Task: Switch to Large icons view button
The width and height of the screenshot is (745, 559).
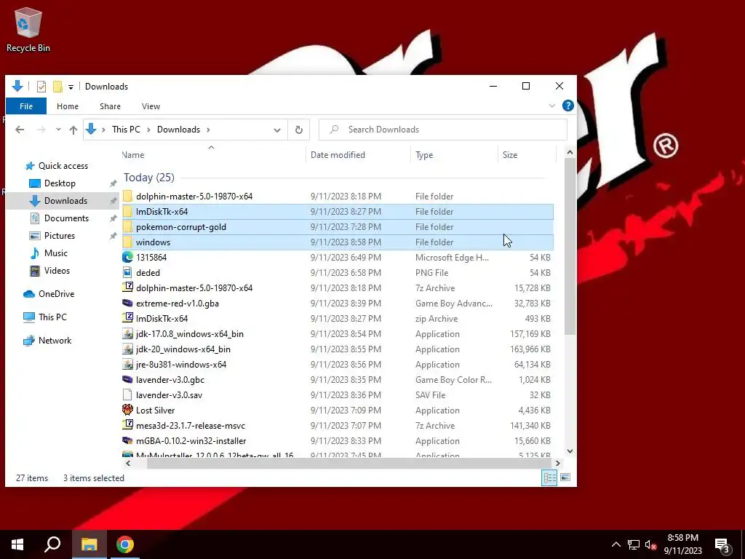Action: (x=565, y=477)
